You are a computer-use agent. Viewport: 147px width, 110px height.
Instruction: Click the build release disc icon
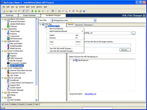(x=52, y=11)
